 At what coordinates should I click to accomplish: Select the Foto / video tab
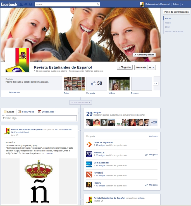pyautogui.click(x=26, y=112)
